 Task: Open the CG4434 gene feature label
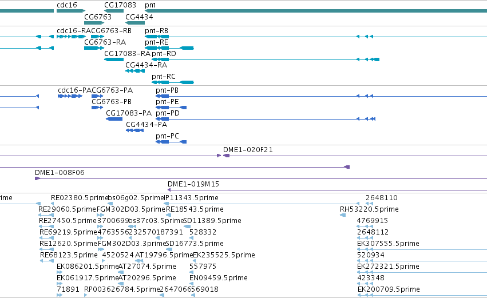139,17
